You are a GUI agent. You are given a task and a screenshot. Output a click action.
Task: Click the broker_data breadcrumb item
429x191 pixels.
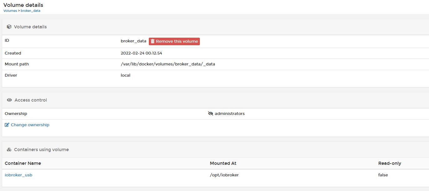click(30, 11)
